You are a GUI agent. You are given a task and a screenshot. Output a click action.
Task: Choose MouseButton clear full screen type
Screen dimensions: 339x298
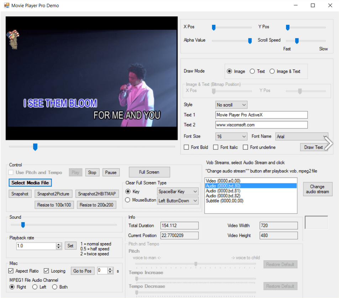(128, 200)
